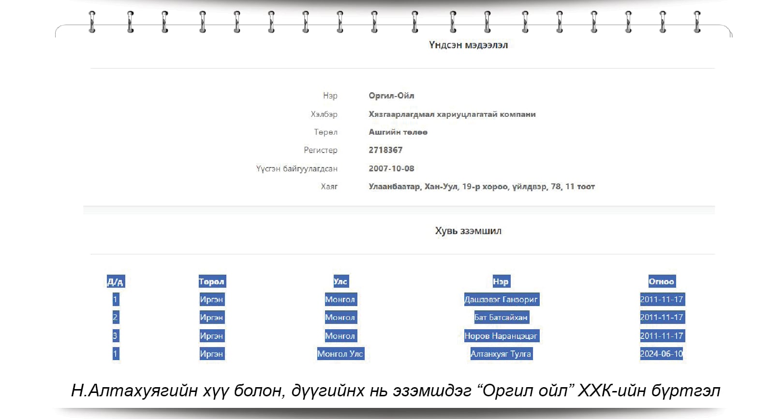The width and height of the screenshot is (783, 419).
Task: Click the "Хувь эзэмшил" section heading
Action: point(468,231)
